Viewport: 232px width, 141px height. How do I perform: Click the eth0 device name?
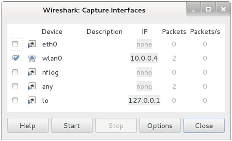coord(50,44)
